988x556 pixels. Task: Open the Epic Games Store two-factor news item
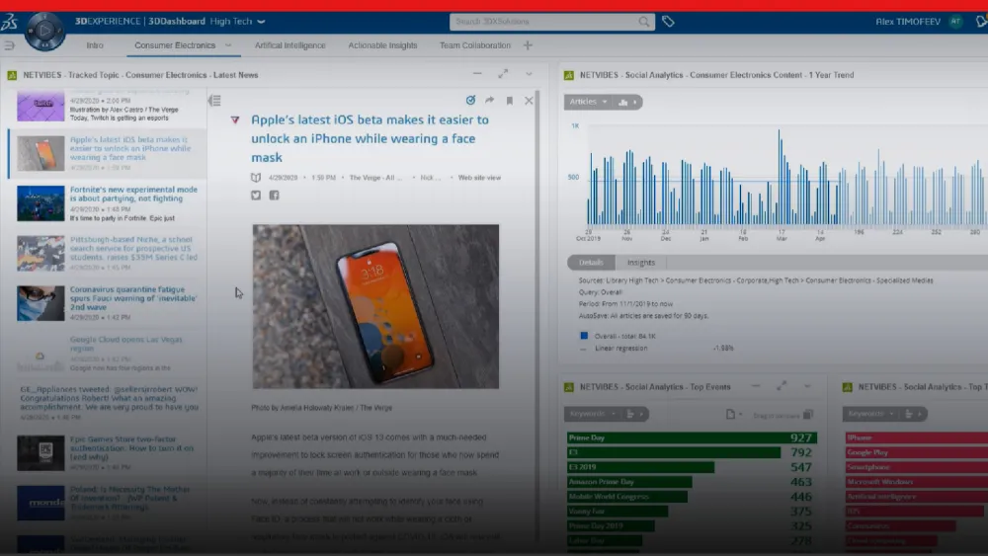131,447
